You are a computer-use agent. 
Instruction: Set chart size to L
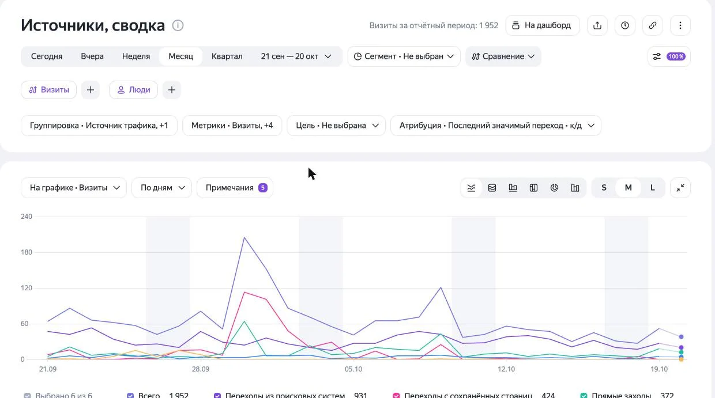(x=652, y=188)
